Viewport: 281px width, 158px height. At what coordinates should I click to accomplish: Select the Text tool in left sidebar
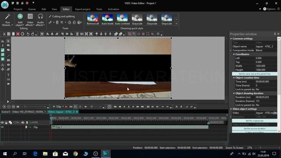(x=8, y=75)
